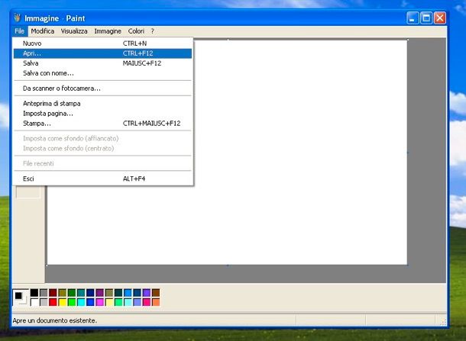
Task: Click the grayed File recenti entry
Action: click(x=102, y=163)
